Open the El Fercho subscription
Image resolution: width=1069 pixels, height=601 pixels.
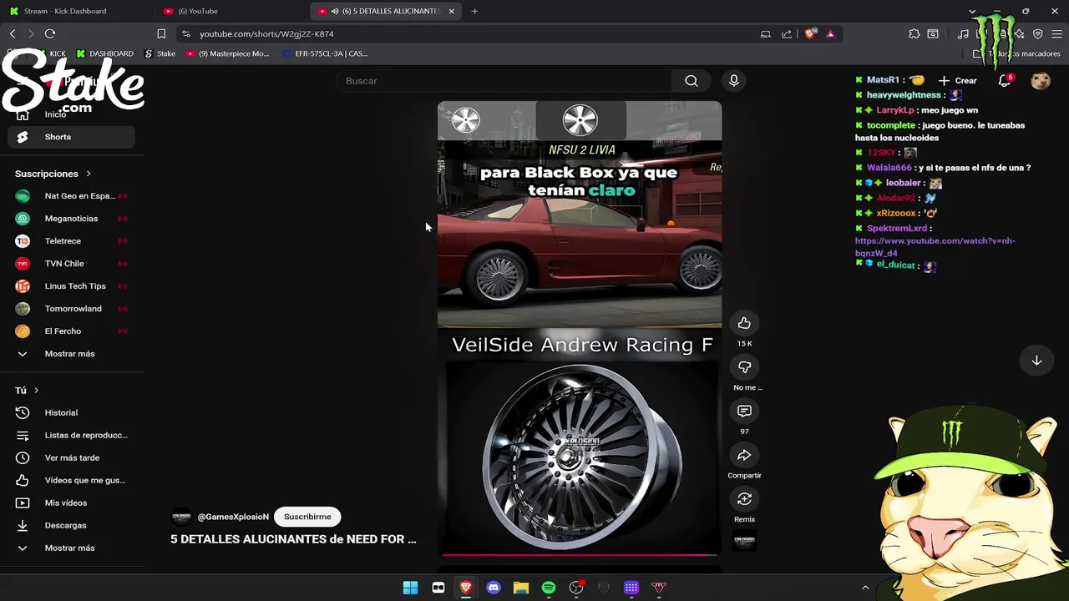[71, 331]
